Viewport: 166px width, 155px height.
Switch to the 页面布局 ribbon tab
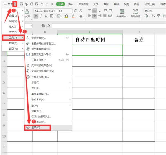pos(83,4)
